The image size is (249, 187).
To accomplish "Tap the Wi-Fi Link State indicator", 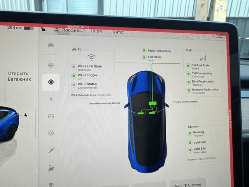I will (74, 67).
